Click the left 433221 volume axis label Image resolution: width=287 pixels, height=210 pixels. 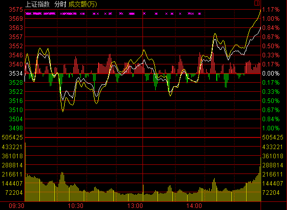pyautogui.click(x=12, y=147)
